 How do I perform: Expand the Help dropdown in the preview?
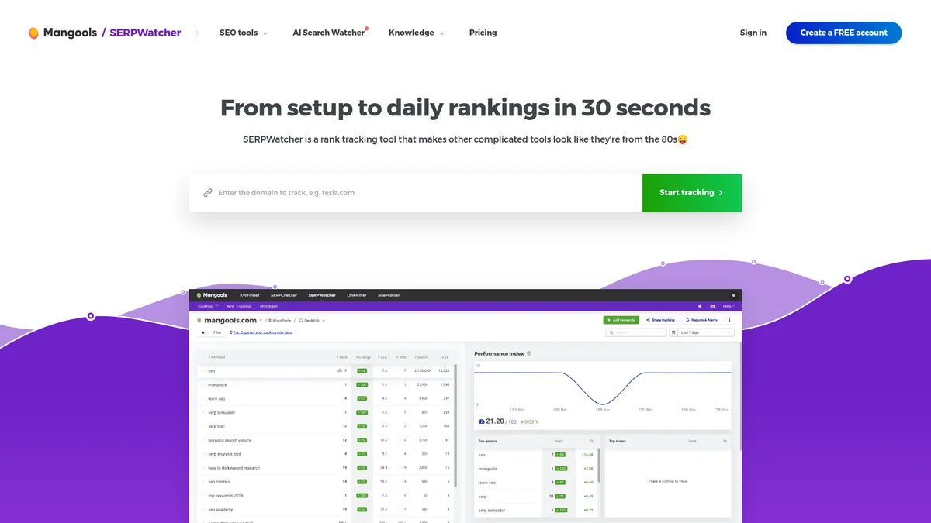728,306
